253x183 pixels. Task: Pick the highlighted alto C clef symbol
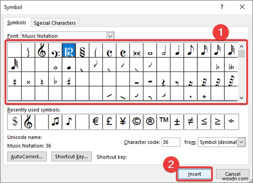click(x=69, y=50)
